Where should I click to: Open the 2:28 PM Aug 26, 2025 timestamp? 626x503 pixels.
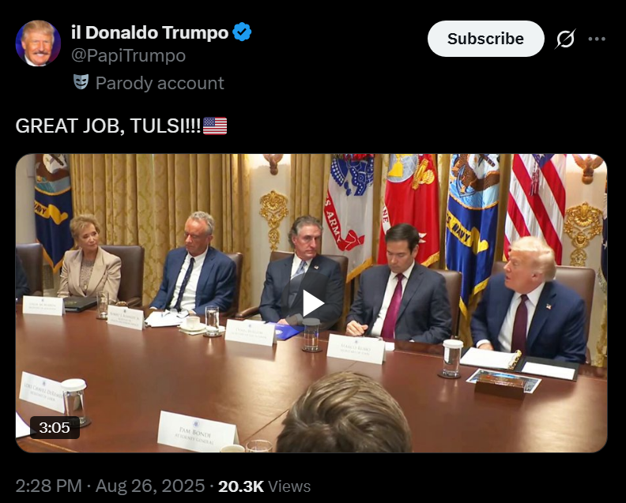tap(110, 486)
